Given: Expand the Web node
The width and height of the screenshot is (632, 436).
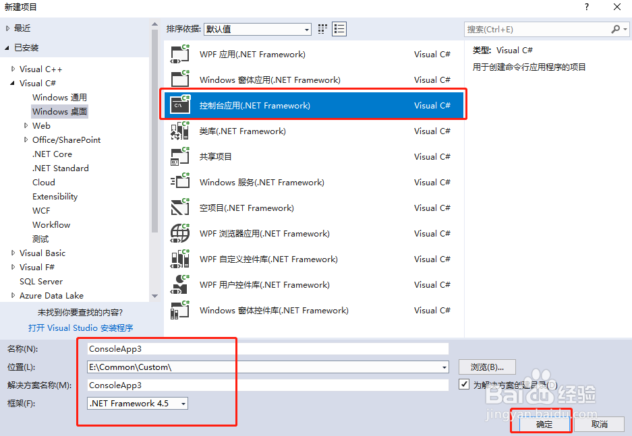Looking at the screenshot, I should 26,125.
